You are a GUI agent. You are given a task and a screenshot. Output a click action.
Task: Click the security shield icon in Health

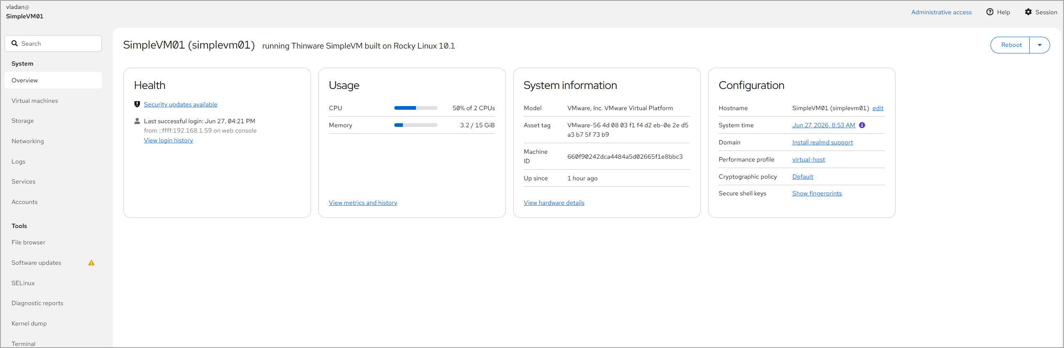coord(137,104)
